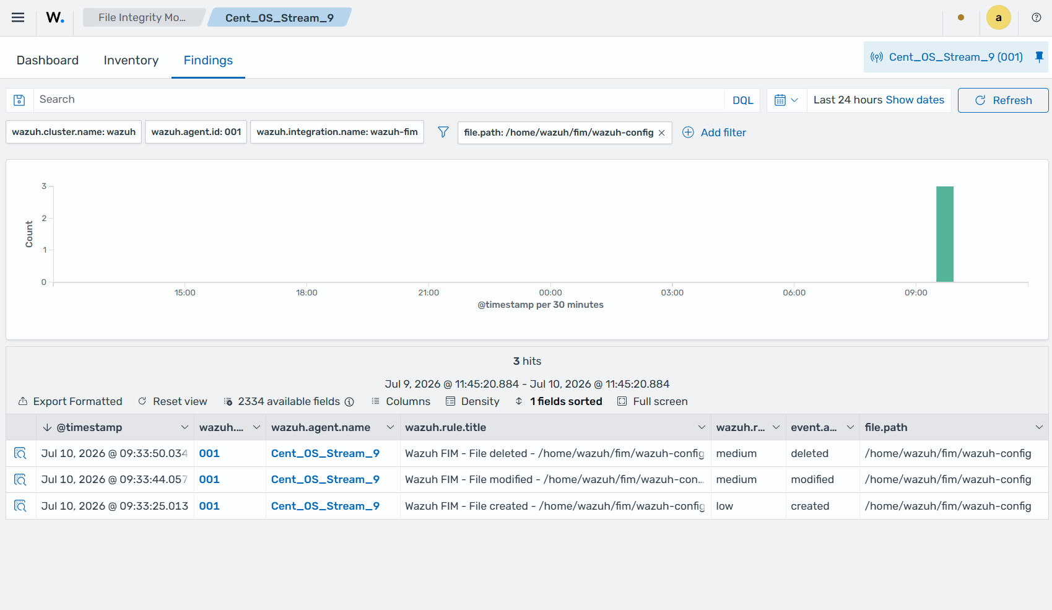This screenshot has height=610, width=1052.
Task: Open saved queries icon beside Search
Action: click(19, 100)
